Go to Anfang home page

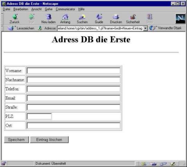pyautogui.click(x=65, y=19)
